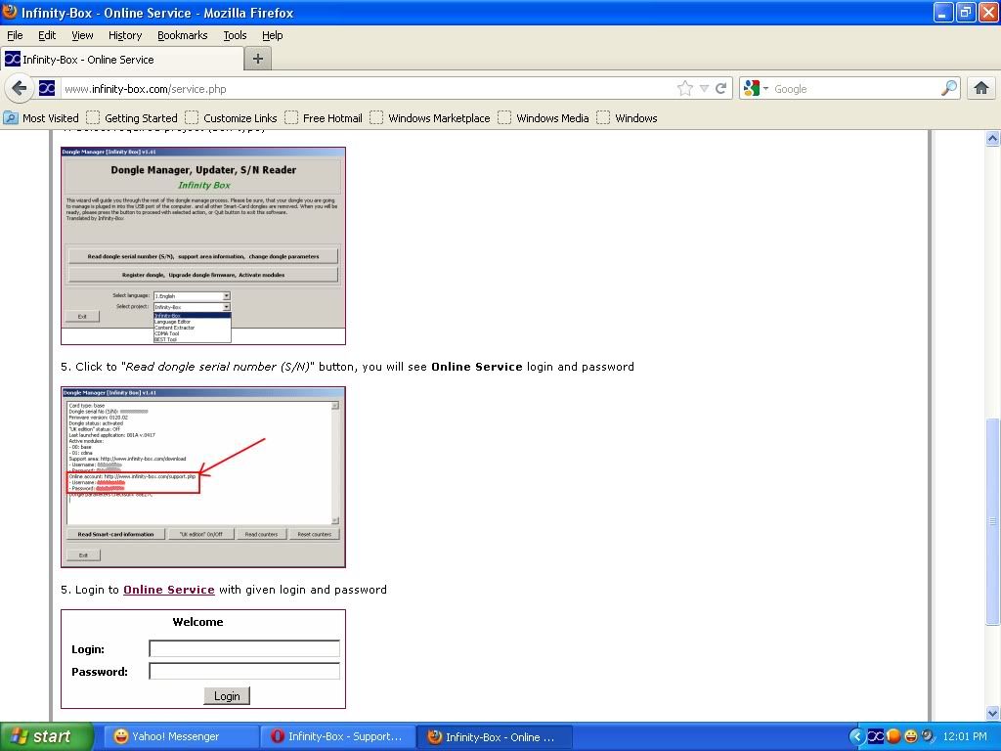Viewport: 1001px width, 751px height.
Task: Click the 12:01 PM taskbar clock
Action: [x=964, y=736]
